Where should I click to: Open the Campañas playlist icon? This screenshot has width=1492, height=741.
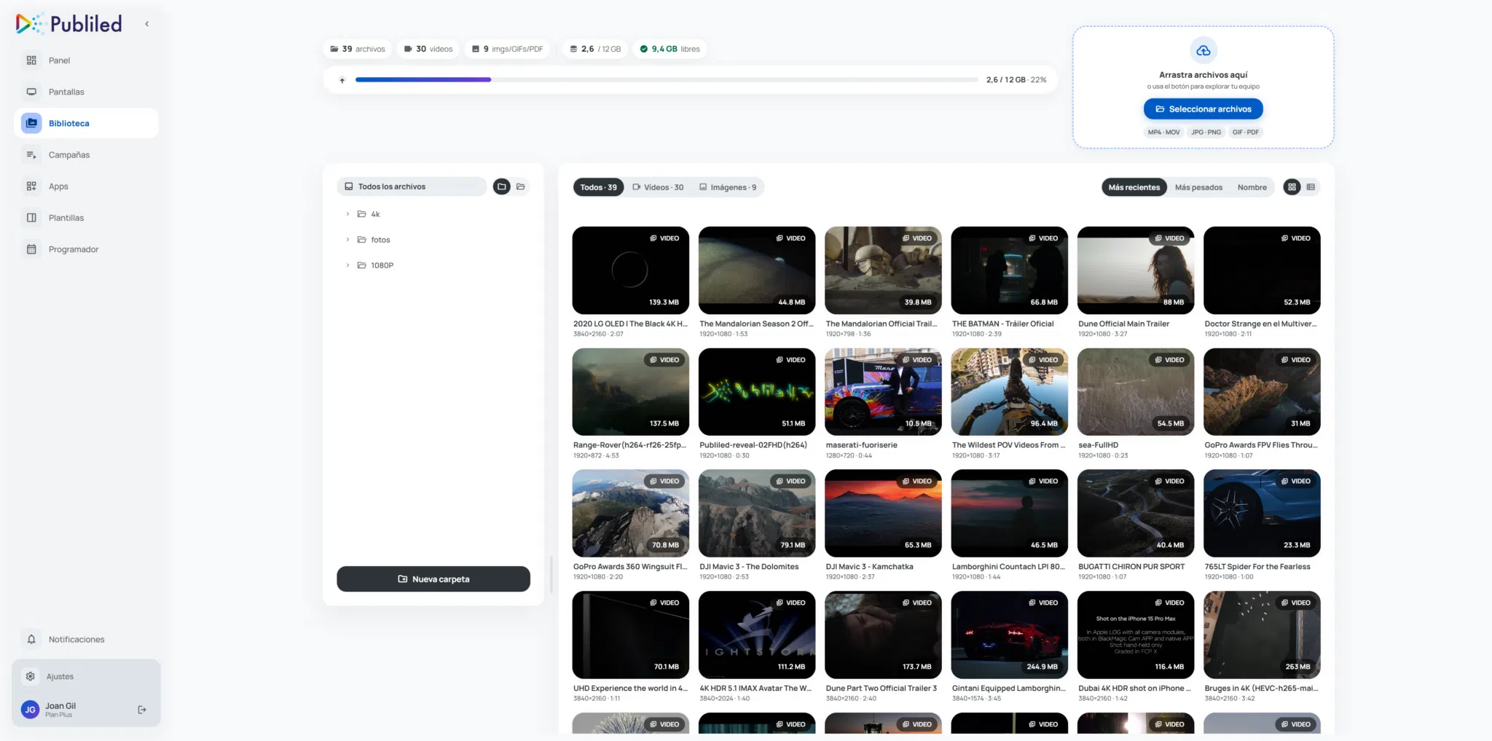pos(31,154)
